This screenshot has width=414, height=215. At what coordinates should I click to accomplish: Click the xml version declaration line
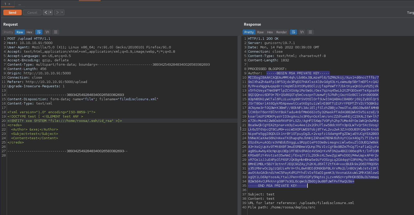[51, 112]
